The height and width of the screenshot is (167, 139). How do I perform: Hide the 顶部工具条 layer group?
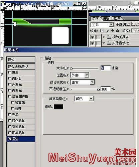click(93, 37)
